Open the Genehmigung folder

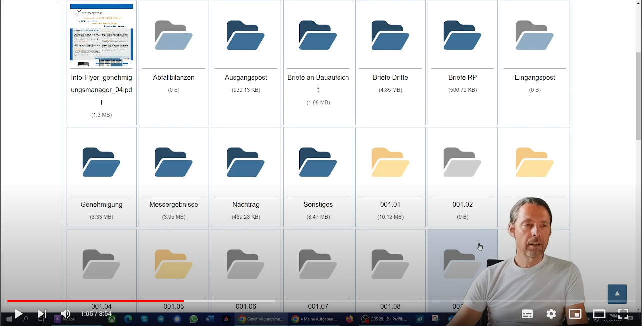(x=101, y=162)
